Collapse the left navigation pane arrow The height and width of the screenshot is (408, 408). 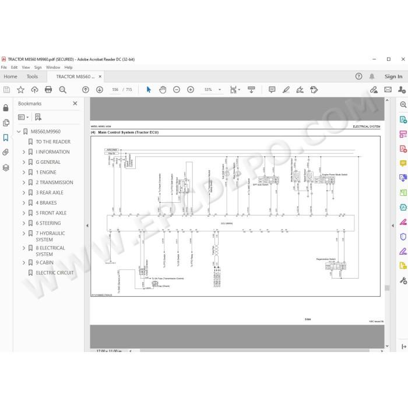pos(87,226)
